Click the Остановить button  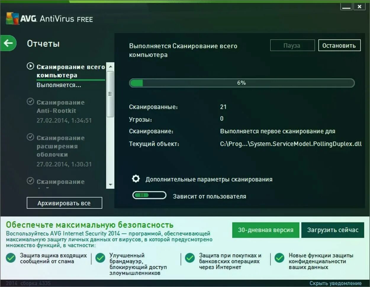coord(339,46)
